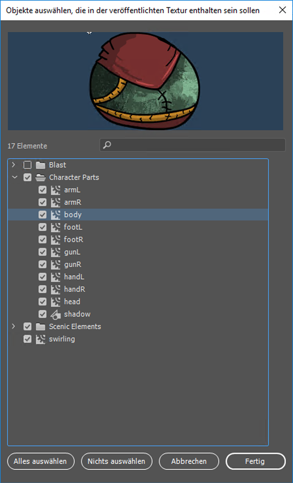The height and width of the screenshot is (483, 293).
Task: Uncheck the footL checkbox
Action: [42, 227]
